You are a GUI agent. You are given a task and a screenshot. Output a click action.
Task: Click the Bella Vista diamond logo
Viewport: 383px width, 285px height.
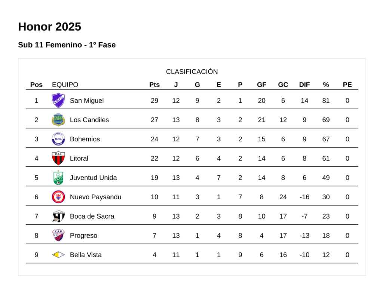click(x=58, y=255)
